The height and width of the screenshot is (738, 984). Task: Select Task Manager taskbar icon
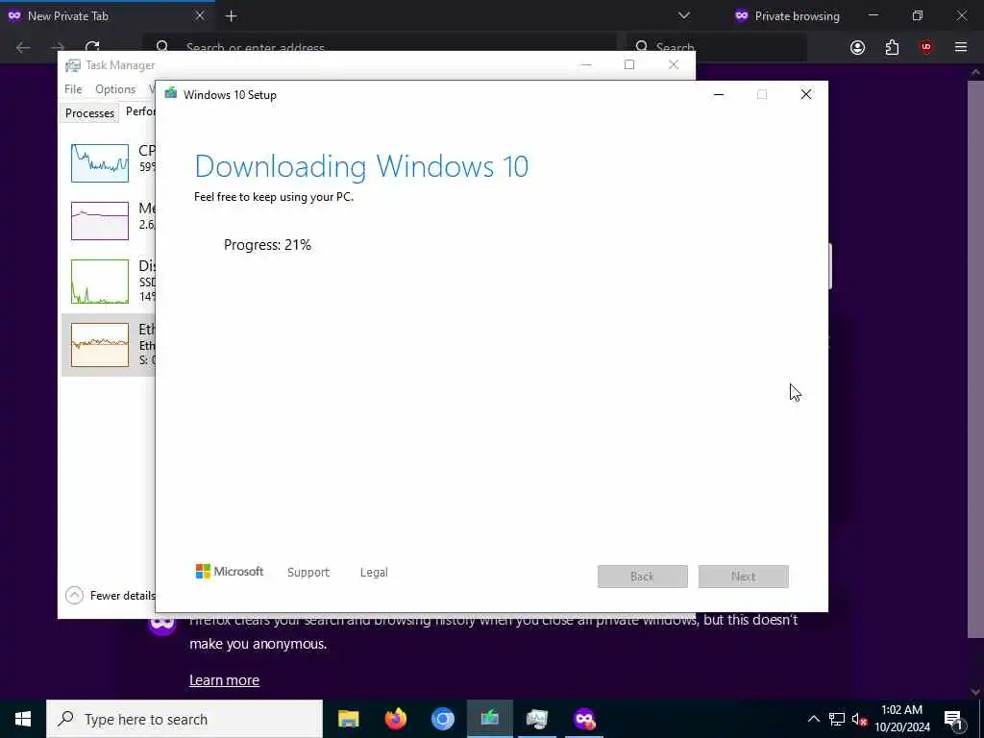(x=536, y=719)
